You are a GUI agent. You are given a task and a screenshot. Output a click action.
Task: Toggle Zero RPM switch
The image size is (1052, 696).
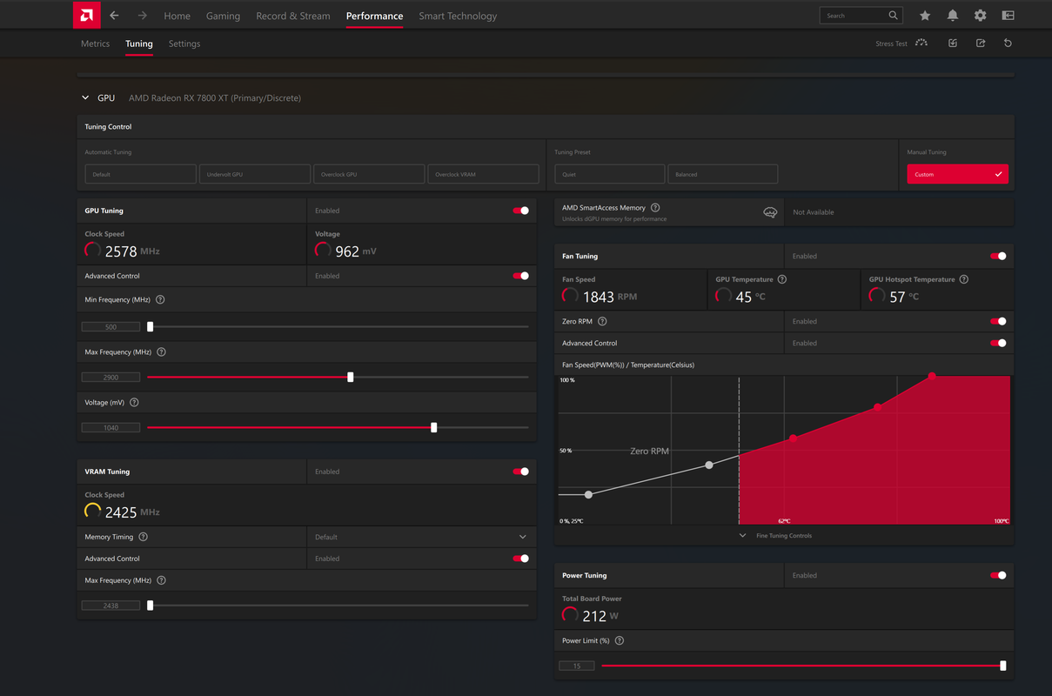point(998,321)
